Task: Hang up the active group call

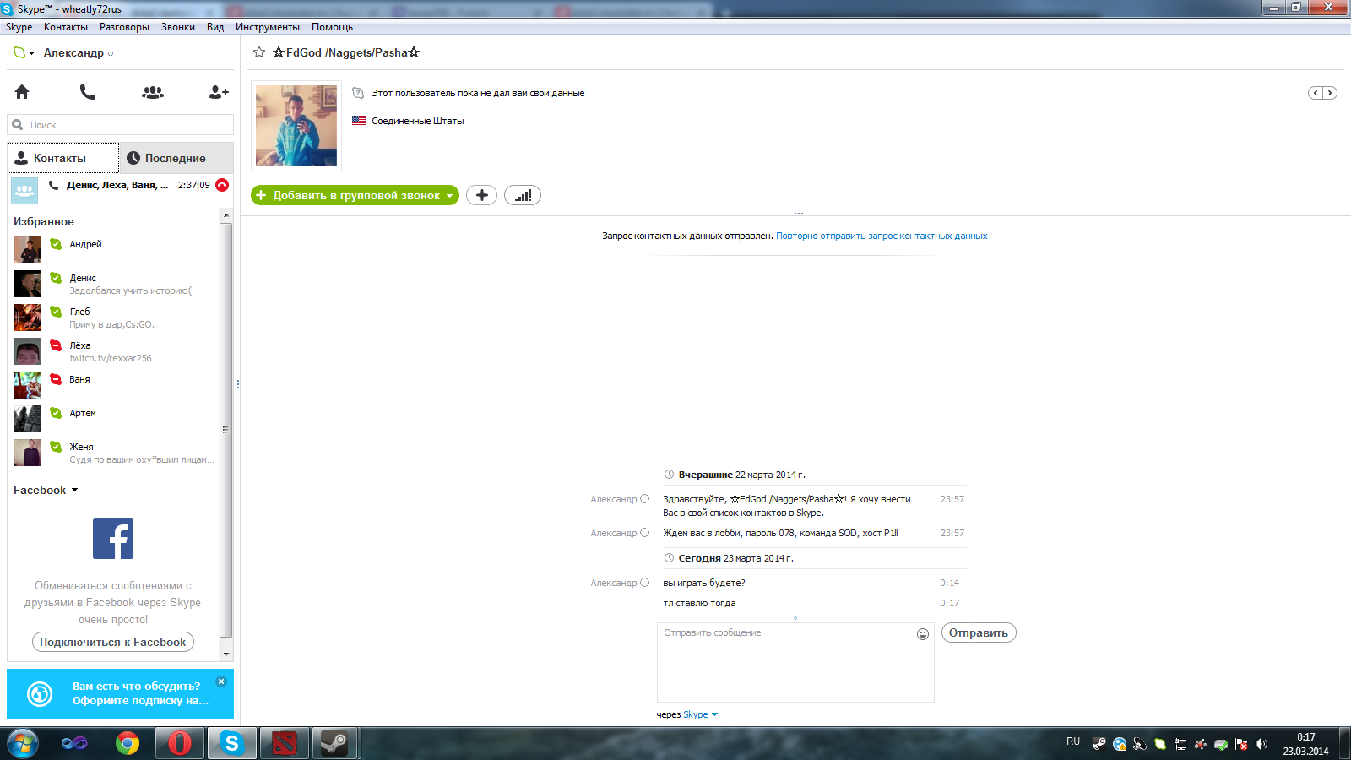Action: tap(222, 185)
